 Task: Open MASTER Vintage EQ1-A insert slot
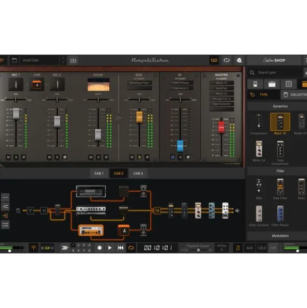point(222,99)
